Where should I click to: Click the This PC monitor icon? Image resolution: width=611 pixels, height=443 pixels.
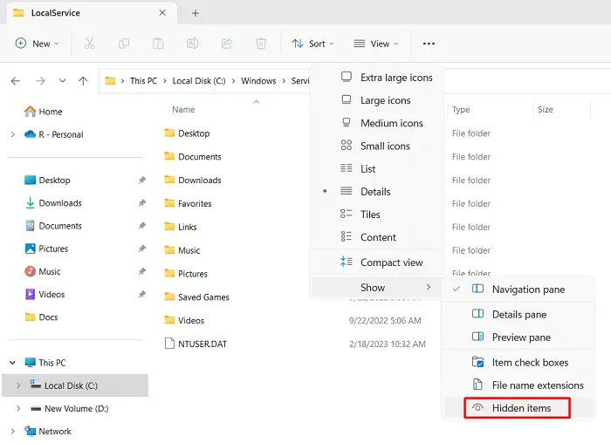tap(30, 363)
